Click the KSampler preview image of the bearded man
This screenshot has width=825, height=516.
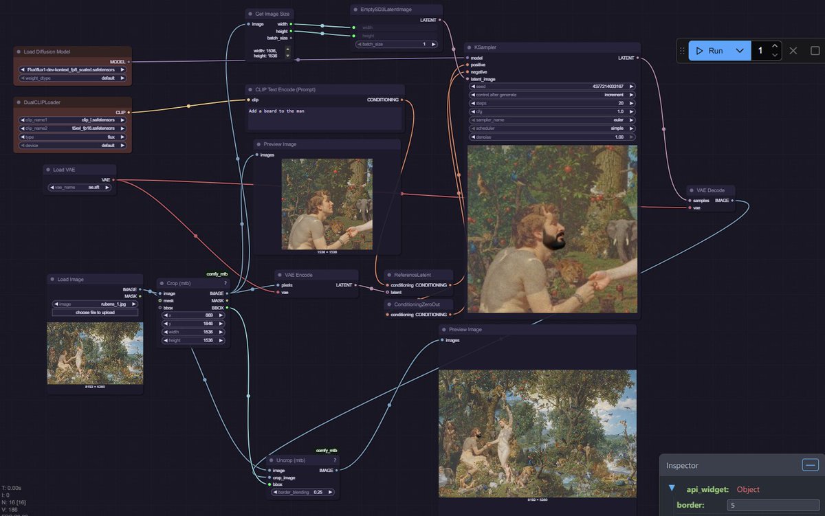point(552,229)
